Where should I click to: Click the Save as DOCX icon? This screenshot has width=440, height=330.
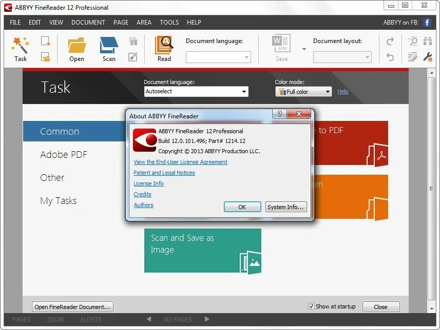(281, 48)
